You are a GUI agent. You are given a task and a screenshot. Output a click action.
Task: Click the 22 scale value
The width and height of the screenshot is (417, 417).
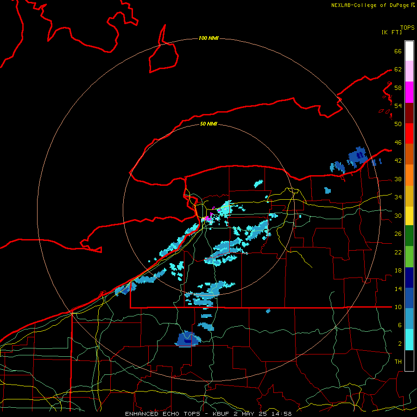(x=398, y=252)
